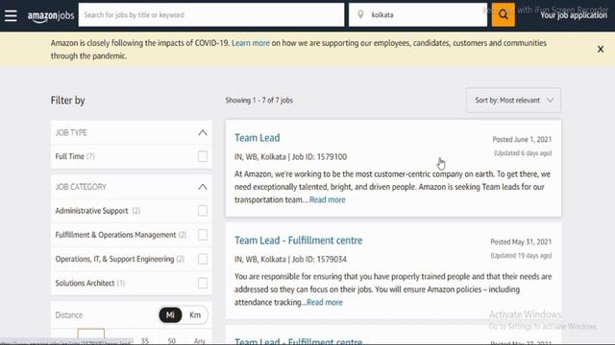Click the 'Updated 6 days ago' text
Image resolution: width=615 pixels, height=345 pixels.
(x=523, y=153)
